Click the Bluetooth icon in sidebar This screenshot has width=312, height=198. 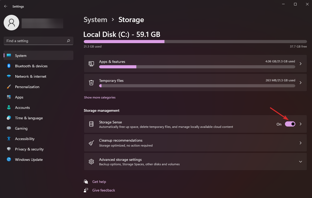(9, 66)
